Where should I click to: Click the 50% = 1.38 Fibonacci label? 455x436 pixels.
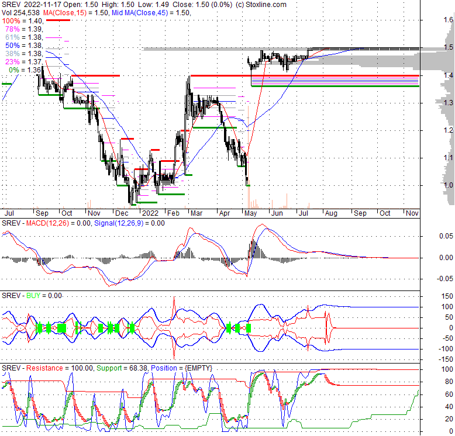pyautogui.click(x=24, y=45)
